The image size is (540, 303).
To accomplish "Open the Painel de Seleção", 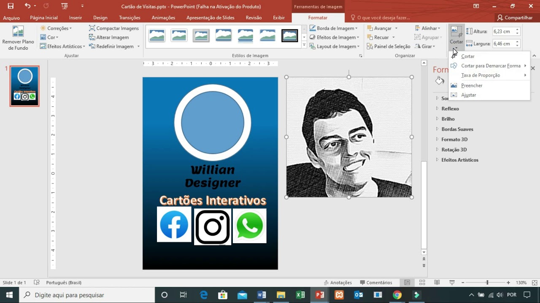I will click(388, 46).
